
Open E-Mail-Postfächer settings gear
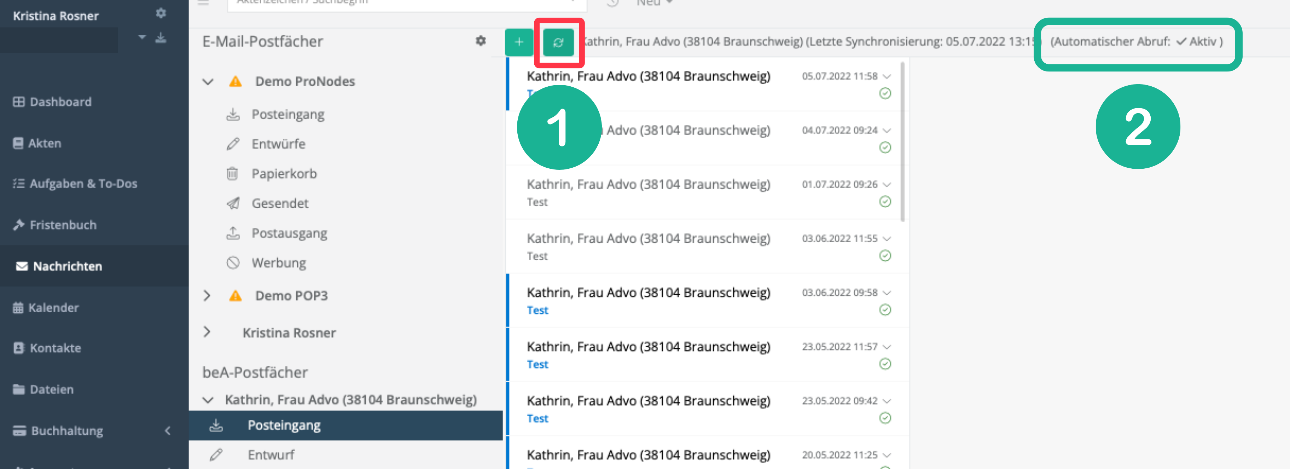coord(480,41)
